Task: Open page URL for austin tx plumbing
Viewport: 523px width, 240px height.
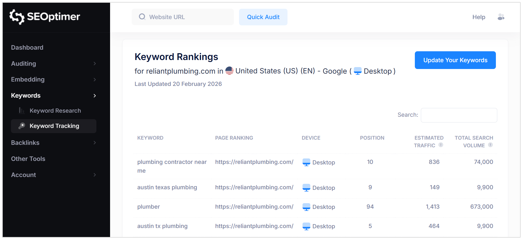Action: 254,226
